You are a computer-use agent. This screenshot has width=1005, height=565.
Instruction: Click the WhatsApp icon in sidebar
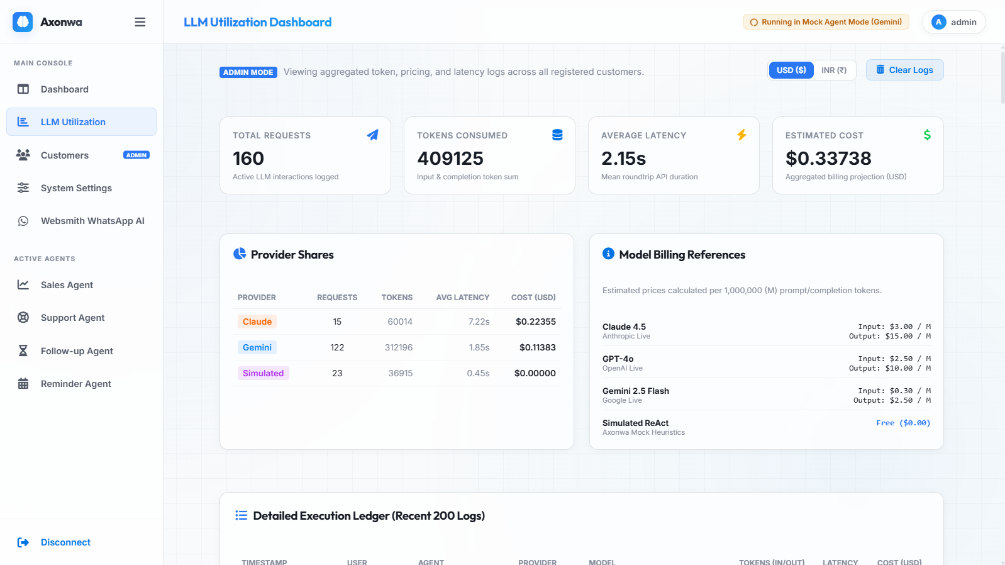pos(23,221)
